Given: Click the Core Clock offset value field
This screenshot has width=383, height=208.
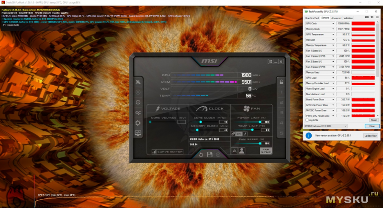Looking at the screenshot, I should coord(224,122).
